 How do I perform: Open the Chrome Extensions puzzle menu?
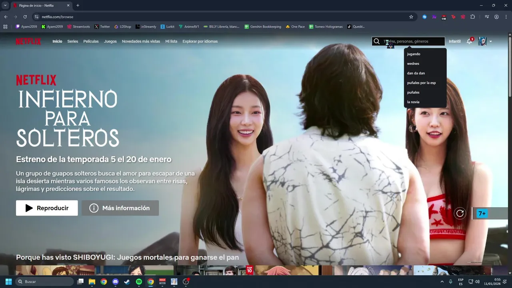(x=472, y=17)
